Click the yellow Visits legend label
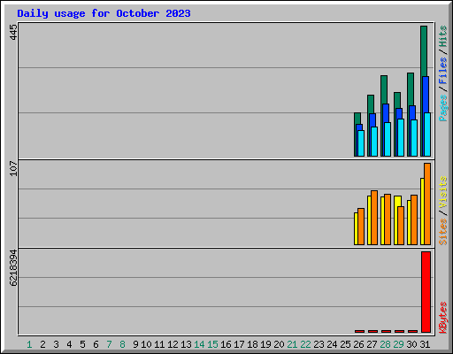The width and height of the screenshot is (453, 354). [x=442, y=192]
